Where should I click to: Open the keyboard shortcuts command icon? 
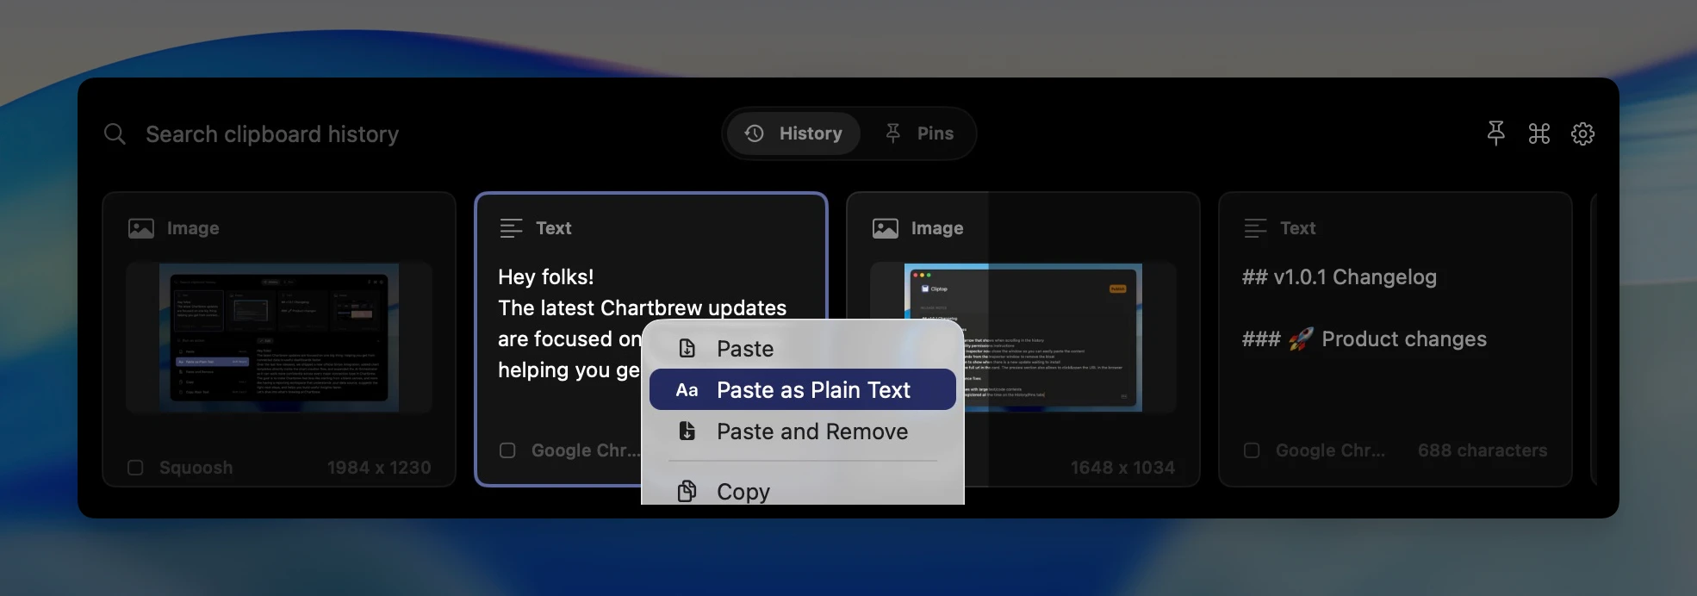pyautogui.click(x=1539, y=133)
